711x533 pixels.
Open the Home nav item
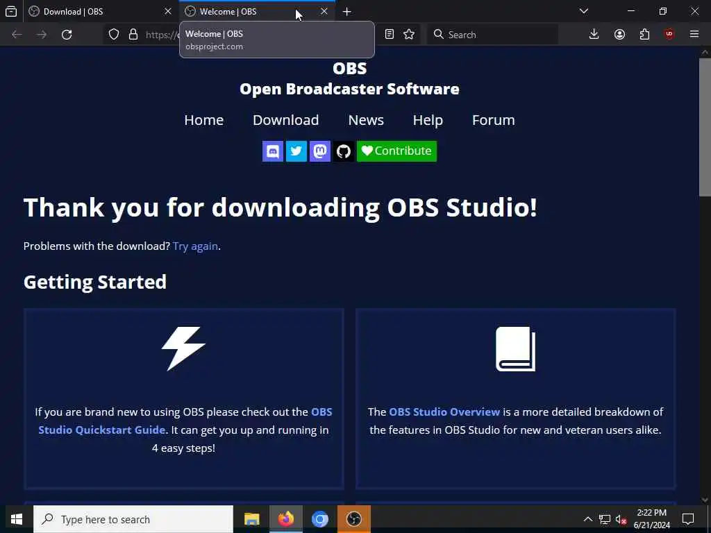click(204, 120)
